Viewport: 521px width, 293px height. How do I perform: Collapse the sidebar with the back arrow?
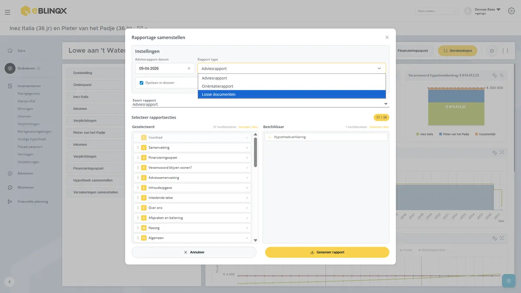[x=10, y=282]
